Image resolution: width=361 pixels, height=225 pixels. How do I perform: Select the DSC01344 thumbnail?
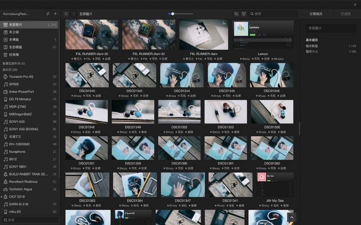point(182,75)
